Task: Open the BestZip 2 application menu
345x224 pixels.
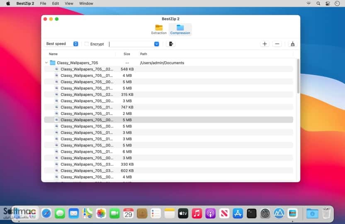Action: [25, 3]
